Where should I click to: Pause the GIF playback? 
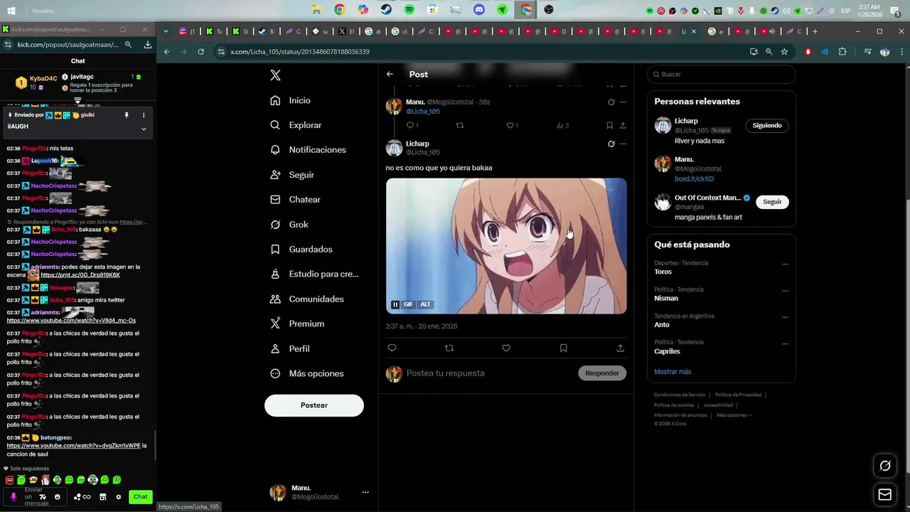395,304
